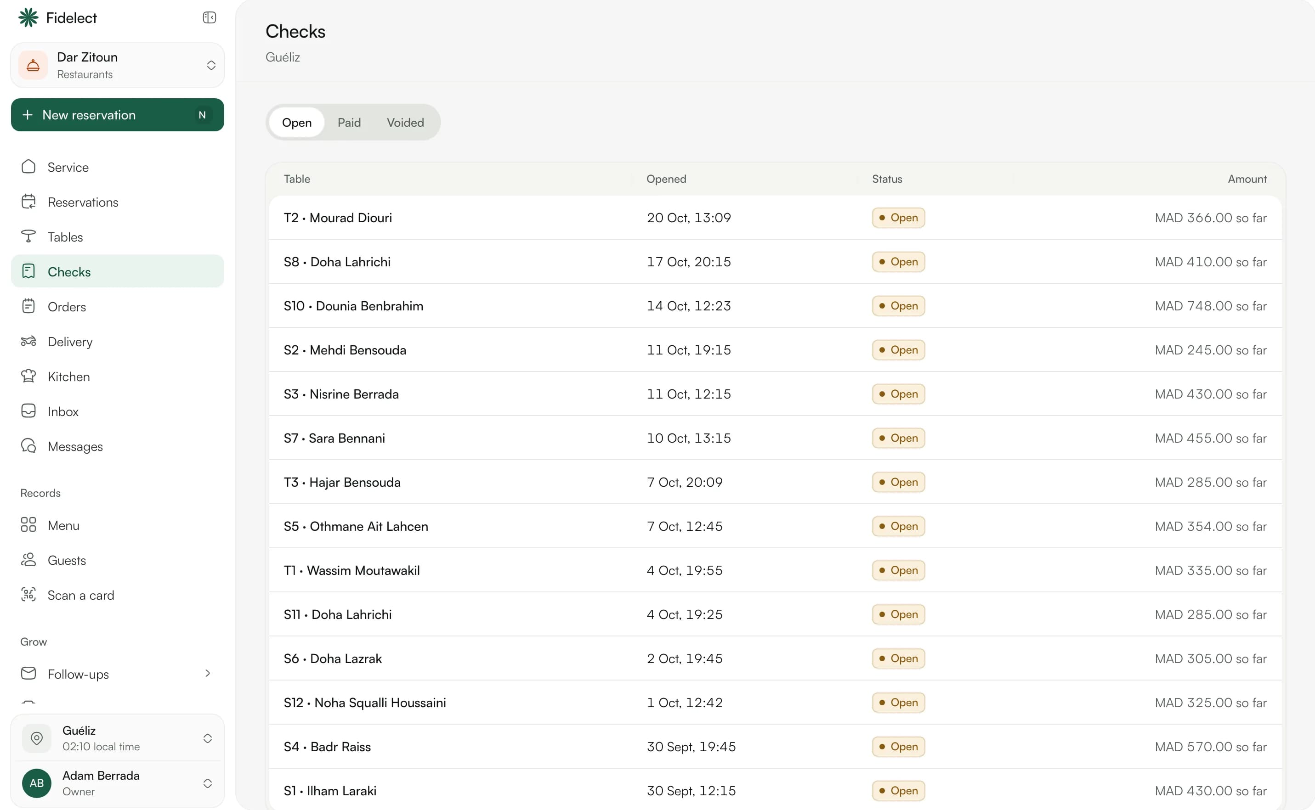
Task: Open the Adam Berrada account menu
Action: coord(118,783)
